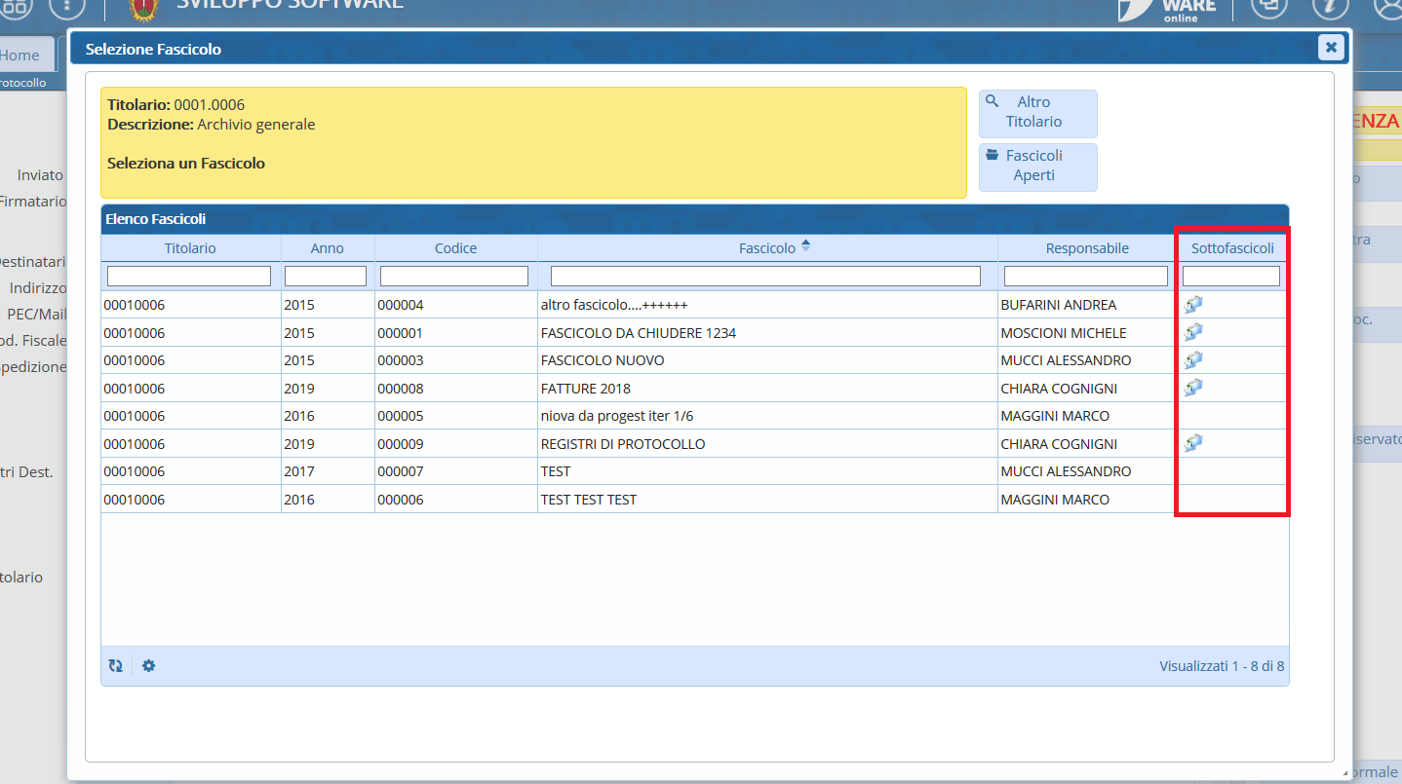The image size is (1402, 784).
Task: Open subfolders icon for FATTURE 2018 row
Action: point(1192,388)
